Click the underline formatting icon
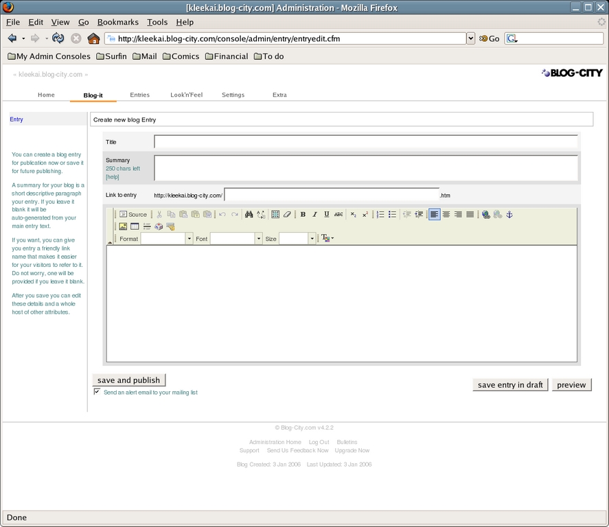Viewport: 609px width, 527px height. point(327,215)
